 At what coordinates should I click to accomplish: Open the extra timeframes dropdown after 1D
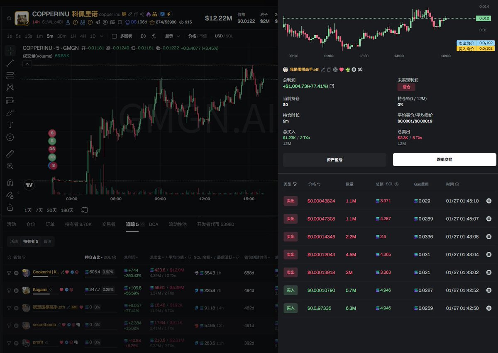coord(102,36)
